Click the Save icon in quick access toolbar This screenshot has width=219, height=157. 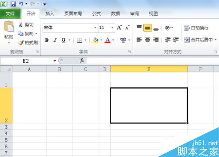[13, 4]
